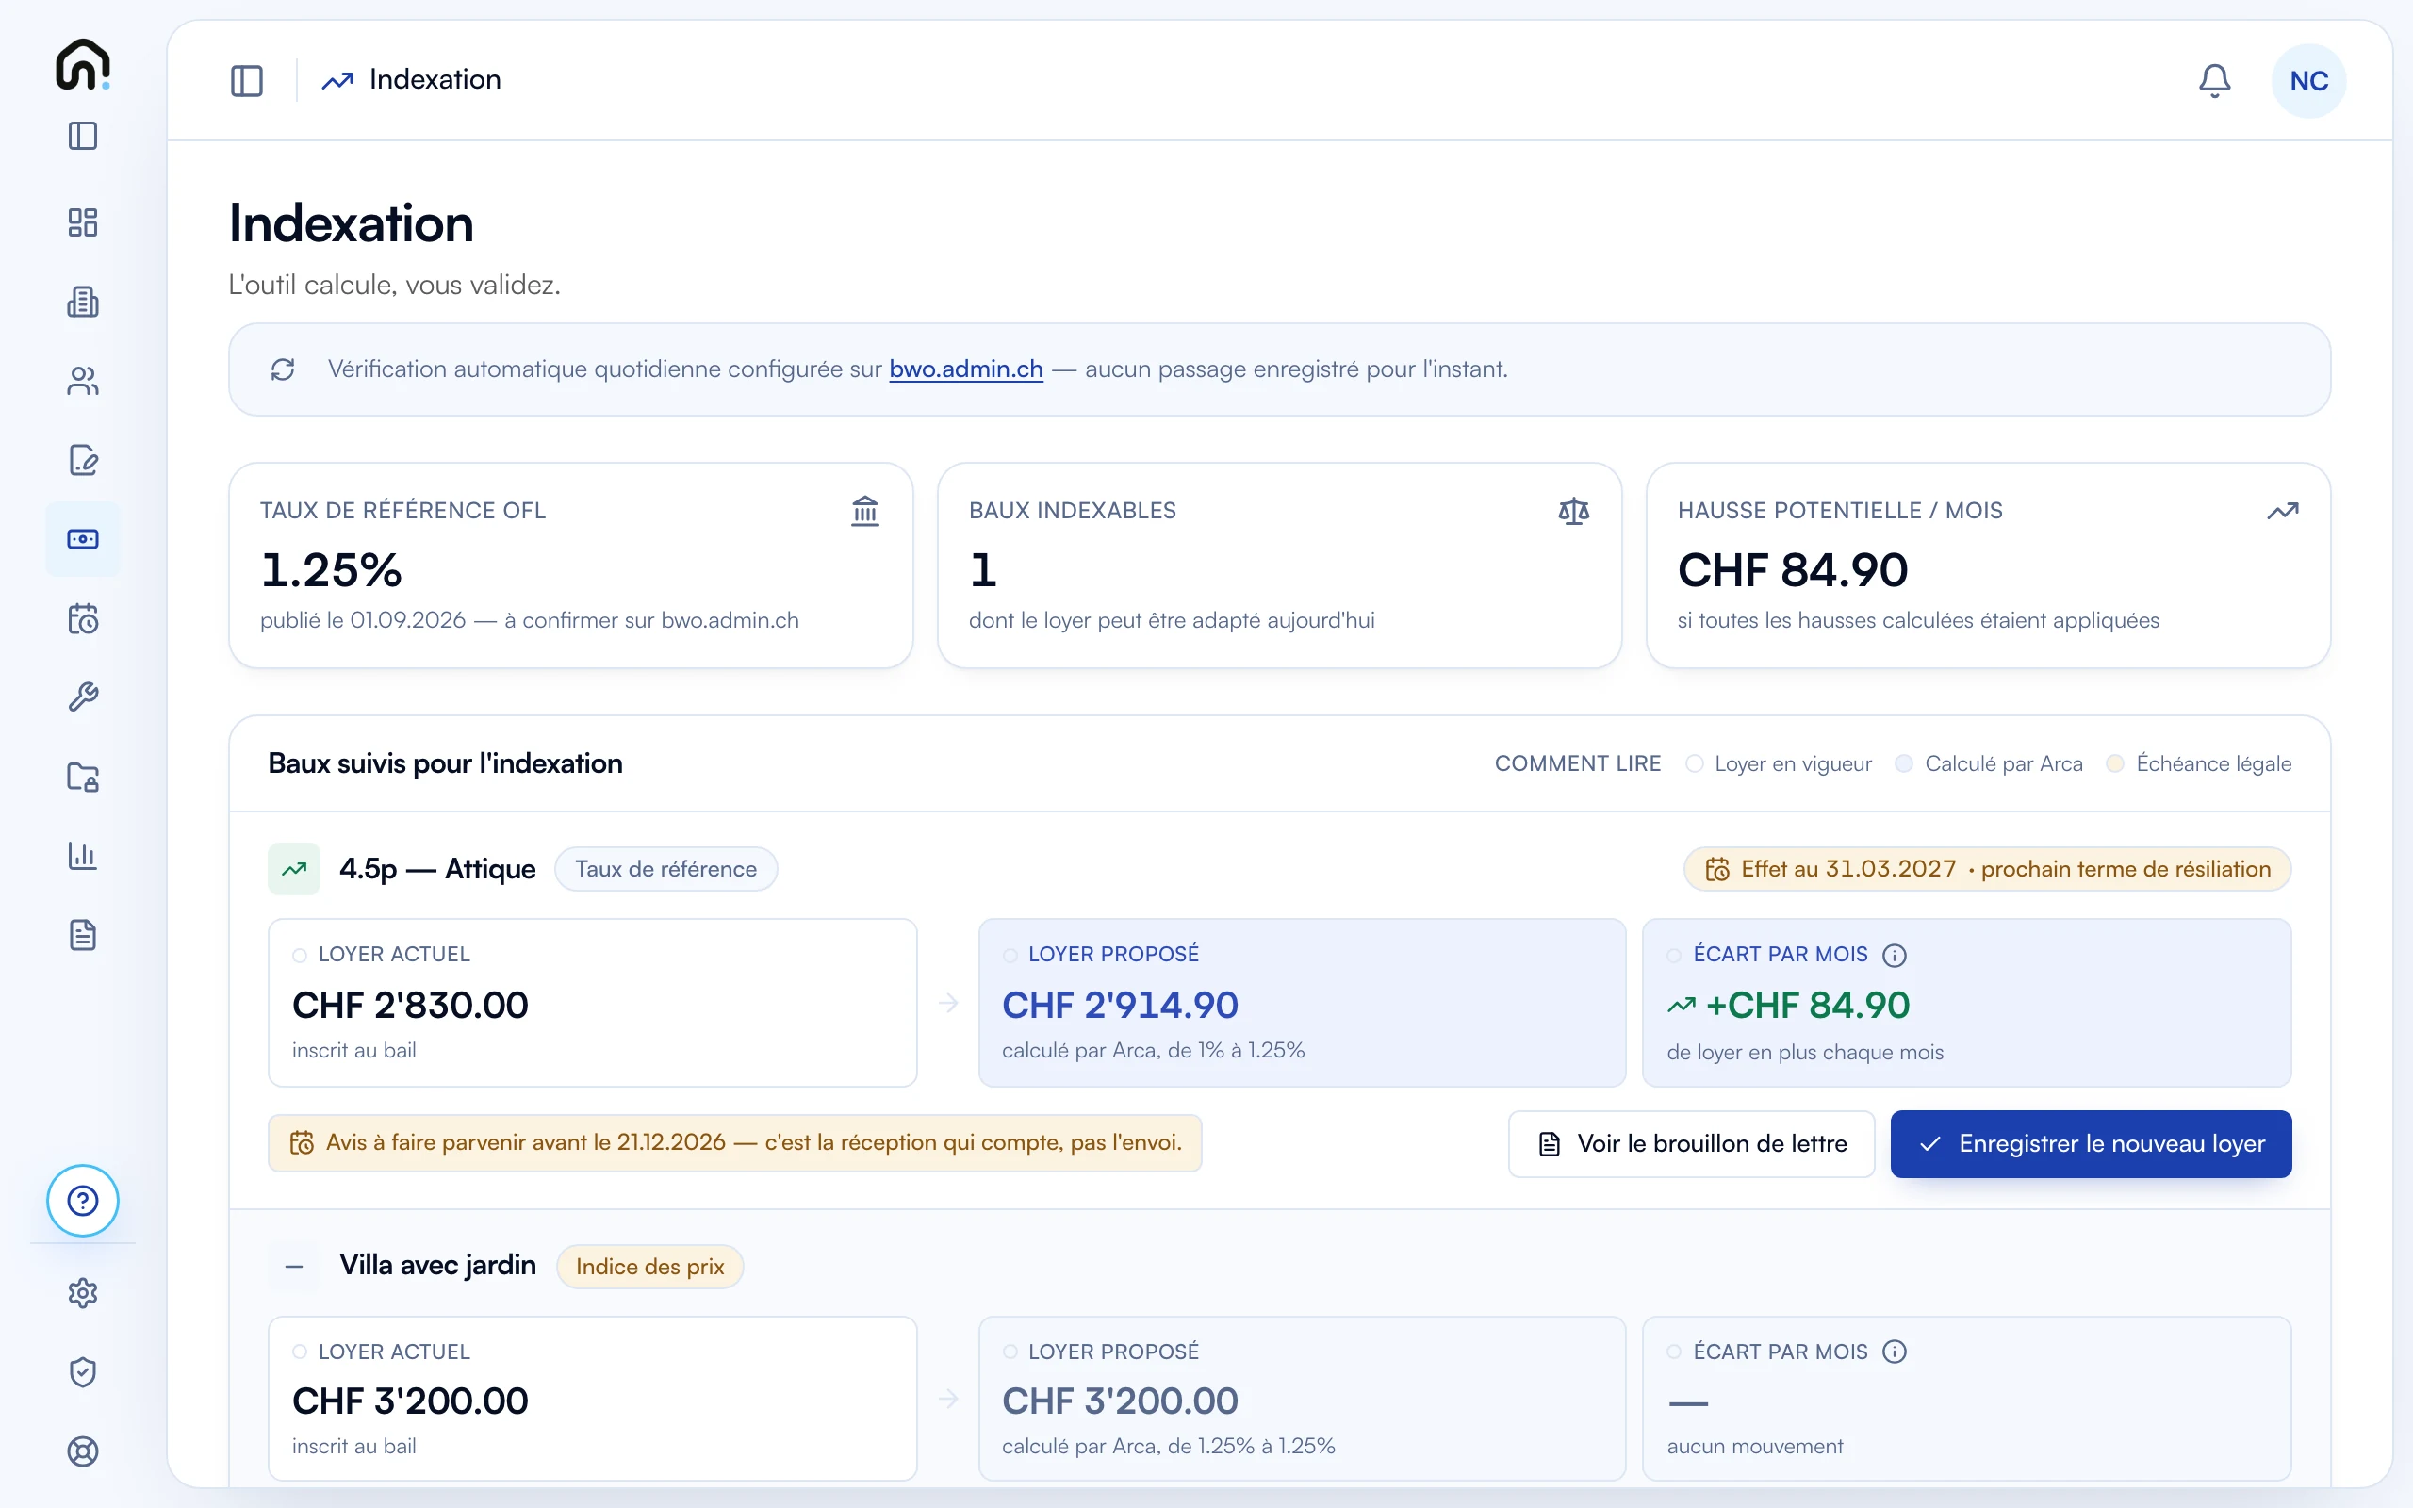The height and width of the screenshot is (1508, 2413).
Task: Open the buildings icon in sidebar
Action: click(x=83, y=302)
